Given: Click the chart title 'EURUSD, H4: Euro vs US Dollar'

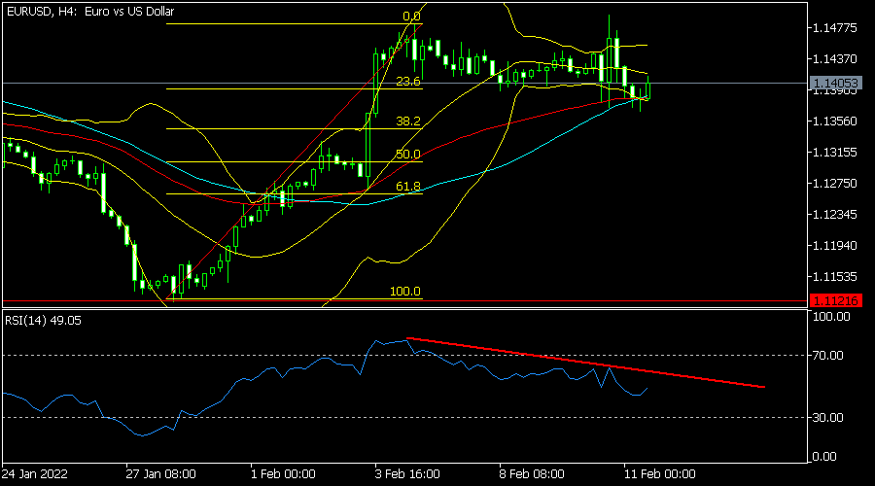Looking at the screenshot, I should (90, 11).
